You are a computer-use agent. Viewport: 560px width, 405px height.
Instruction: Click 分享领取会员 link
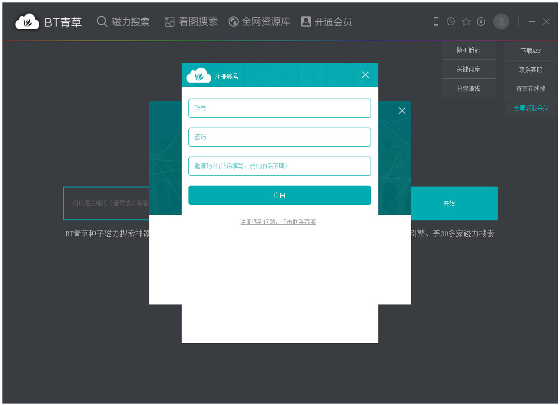point(531,108)
